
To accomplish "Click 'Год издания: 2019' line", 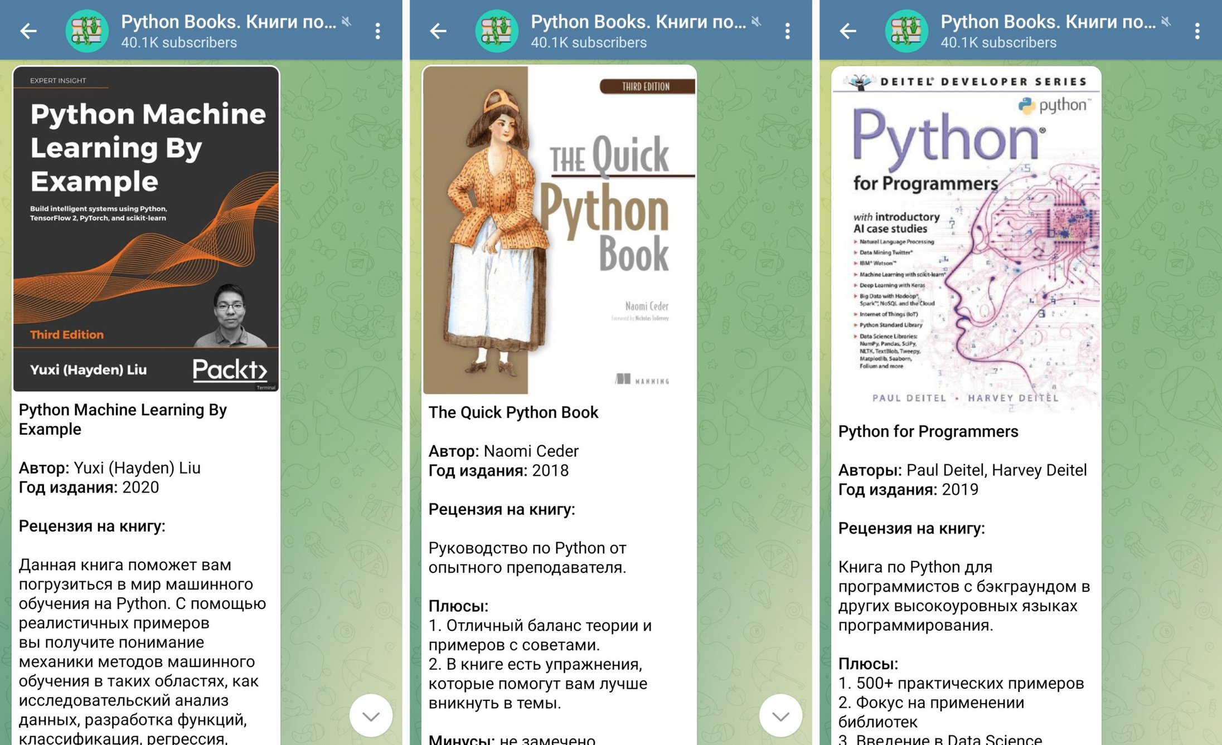I will (x=908, y=489).
